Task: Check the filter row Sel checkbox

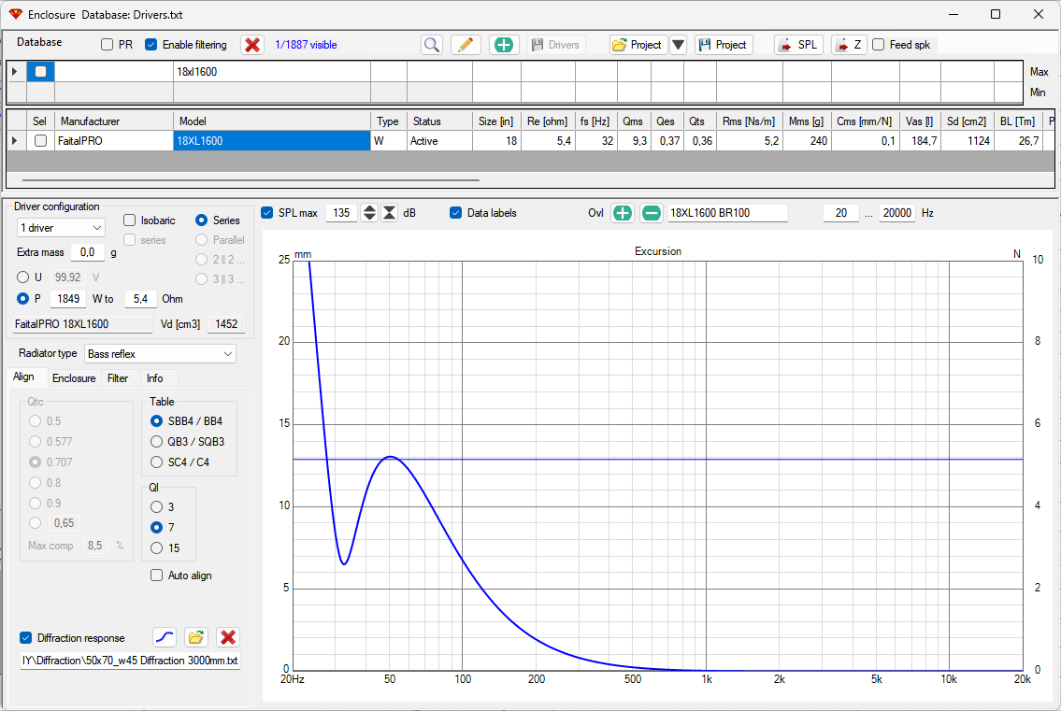Action: coord(40,72)
